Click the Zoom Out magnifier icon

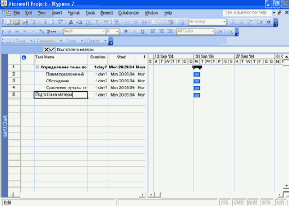(241, 22)
